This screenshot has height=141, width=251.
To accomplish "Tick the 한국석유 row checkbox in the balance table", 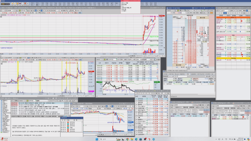I will [164, 84].
